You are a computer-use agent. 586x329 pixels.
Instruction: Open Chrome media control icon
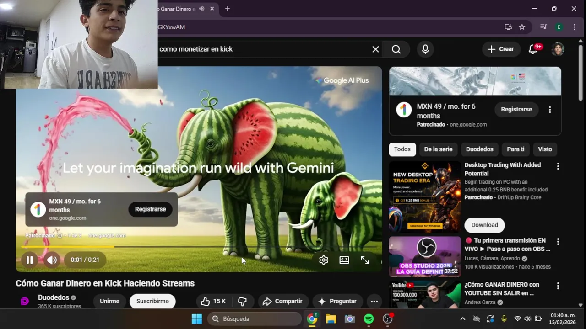[543, 27]
